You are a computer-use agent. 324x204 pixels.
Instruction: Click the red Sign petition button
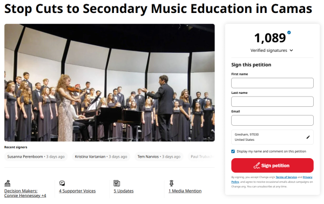click(x=272, y=165)
